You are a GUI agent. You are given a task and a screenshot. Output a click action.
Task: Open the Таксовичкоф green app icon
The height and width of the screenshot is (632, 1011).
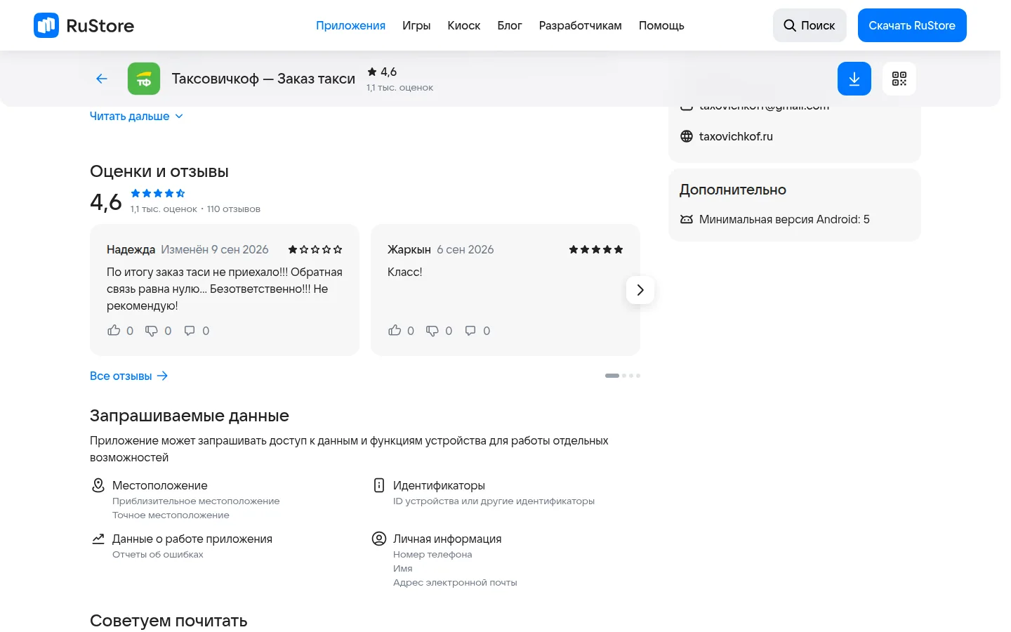pos(144,79)
